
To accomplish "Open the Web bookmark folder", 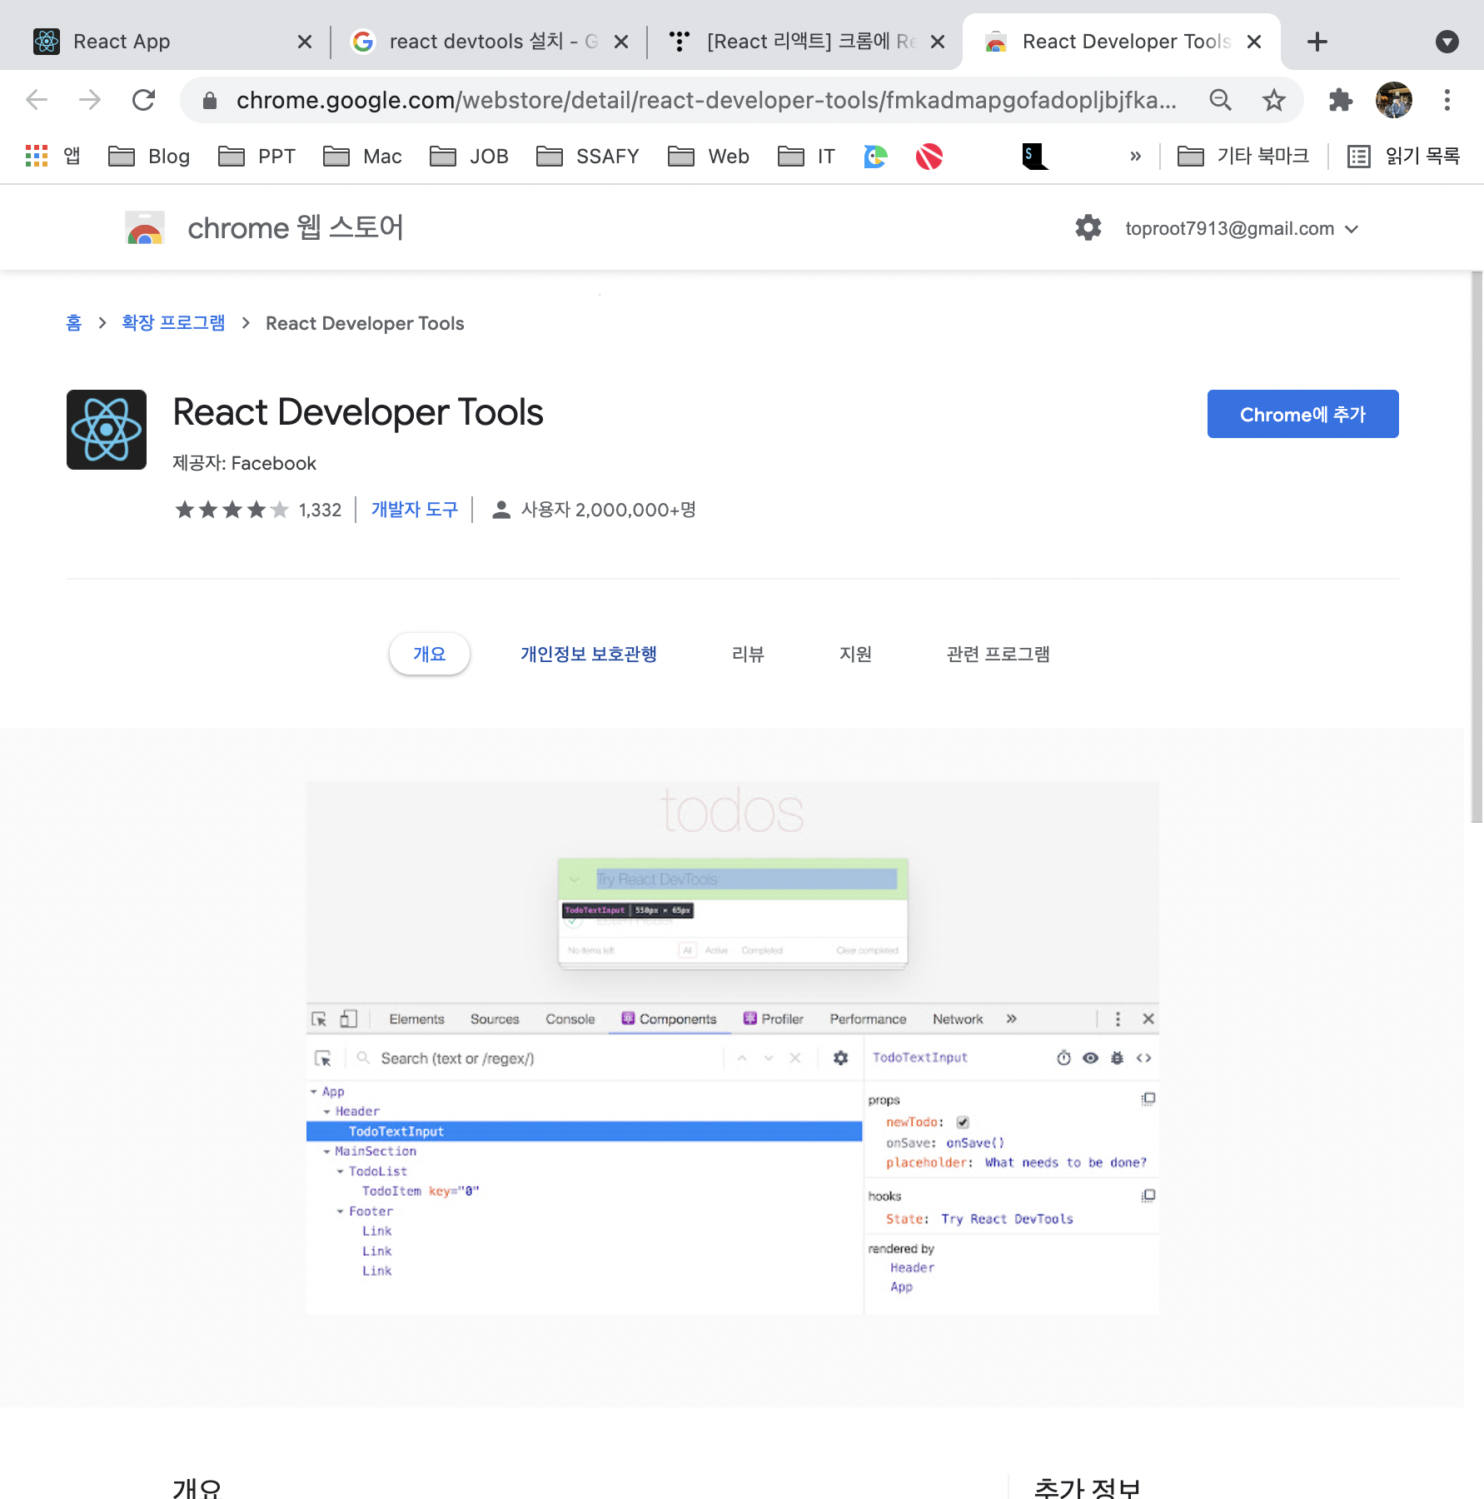I will click(709, 156).
